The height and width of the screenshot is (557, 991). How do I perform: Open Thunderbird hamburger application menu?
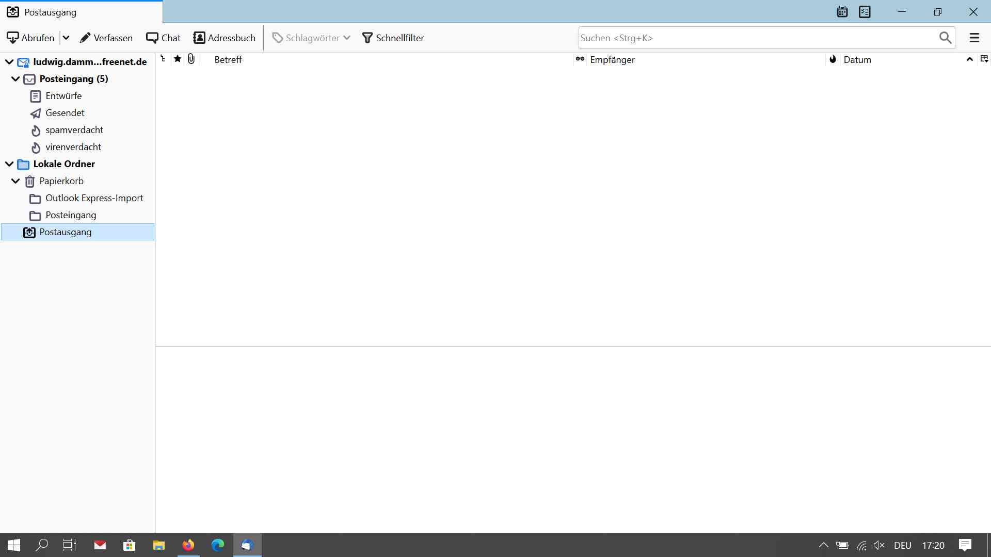click(974, 38)
